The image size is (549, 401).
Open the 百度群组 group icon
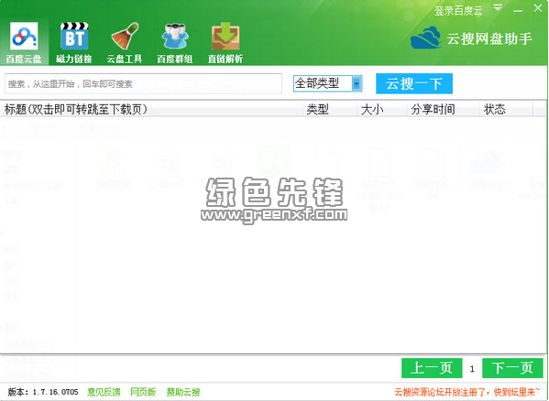tap(175, 36)
